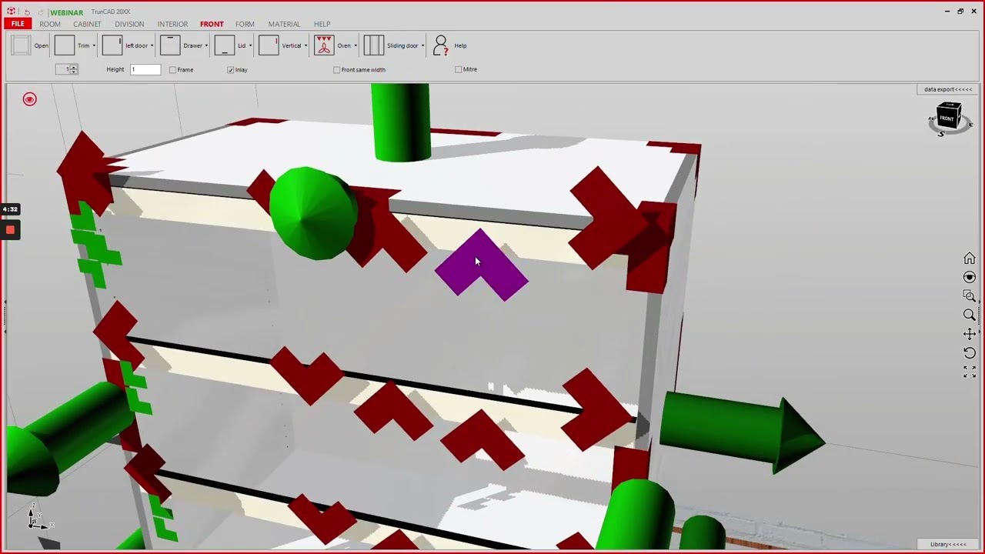Switch to the ROOM tab
985x554 pixels.
pyautogui.click(x=50, y=24)
